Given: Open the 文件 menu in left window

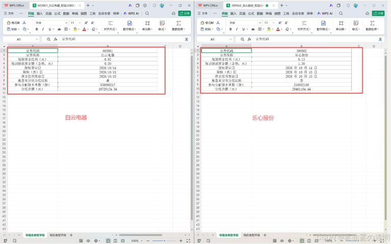Looking at the screenshot, I should [9, 13].
